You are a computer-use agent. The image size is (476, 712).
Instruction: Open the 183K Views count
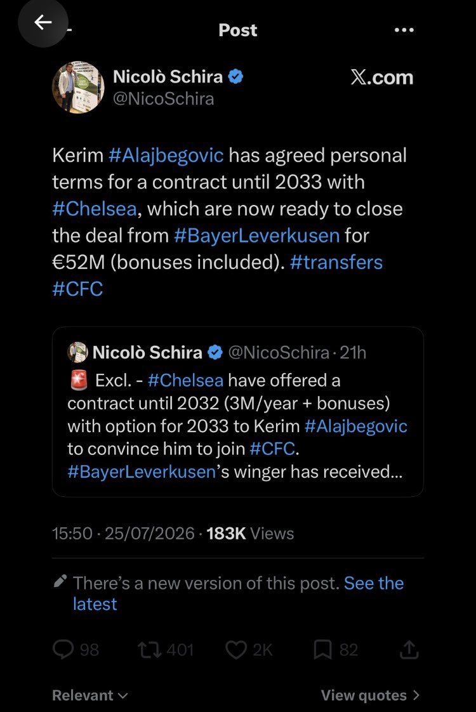250,534
